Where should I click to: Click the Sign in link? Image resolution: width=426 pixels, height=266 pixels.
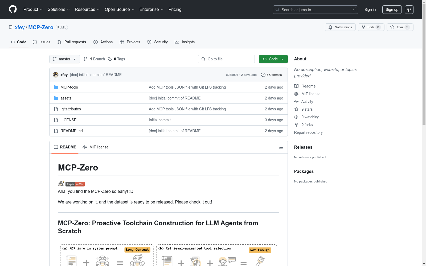pos(370,10)
